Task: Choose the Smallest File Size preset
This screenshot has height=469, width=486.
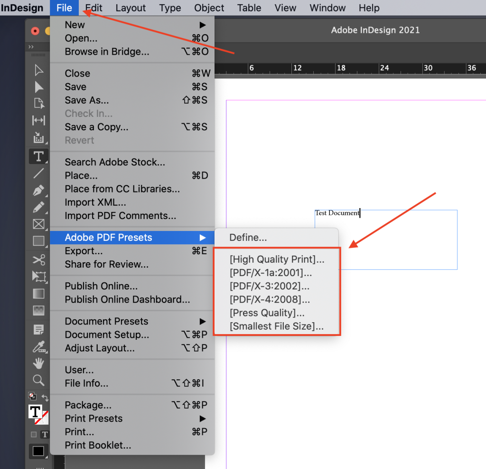Action: point(277,326)
